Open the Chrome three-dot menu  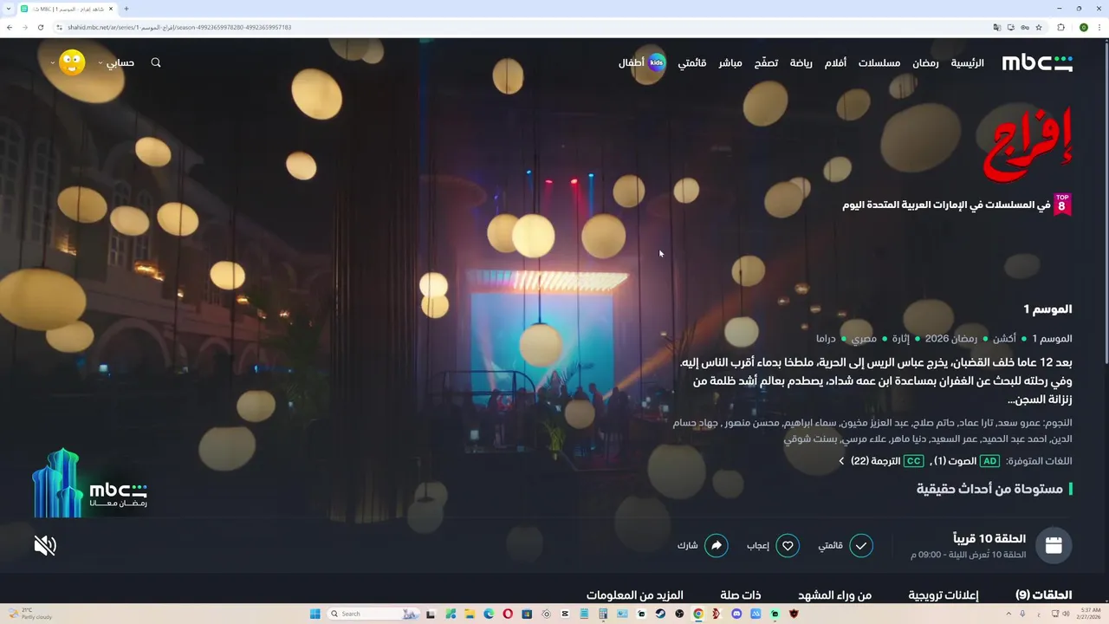(1099, 28)
